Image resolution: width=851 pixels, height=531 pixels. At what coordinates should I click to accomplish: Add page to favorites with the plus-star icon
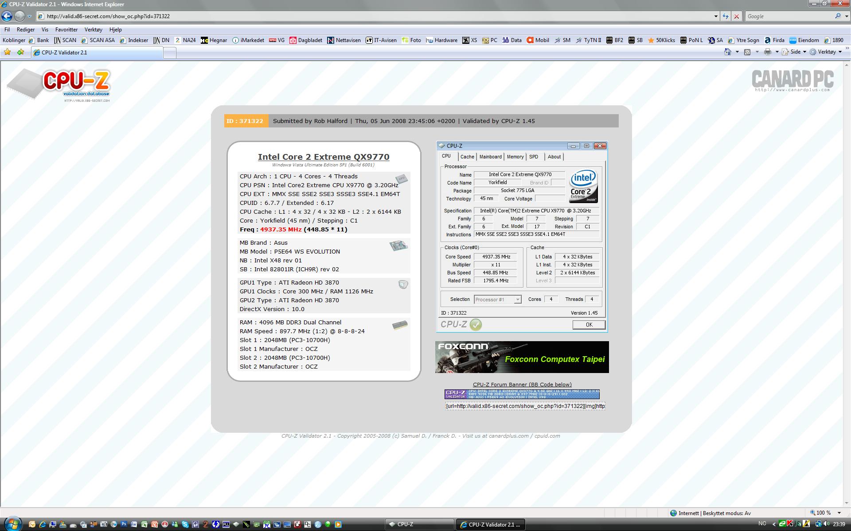point(20,52)
